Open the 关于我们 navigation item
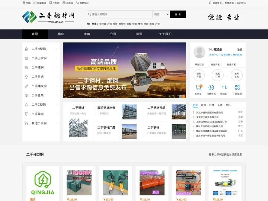The image size is (268, 201). coord(165,34)
